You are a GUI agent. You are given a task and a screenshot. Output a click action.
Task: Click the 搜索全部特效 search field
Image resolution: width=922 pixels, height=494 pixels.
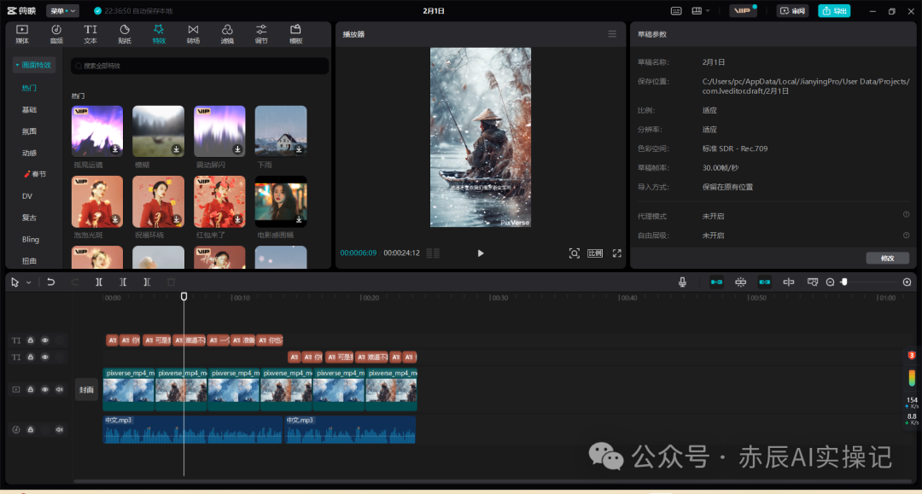[200, 66]
